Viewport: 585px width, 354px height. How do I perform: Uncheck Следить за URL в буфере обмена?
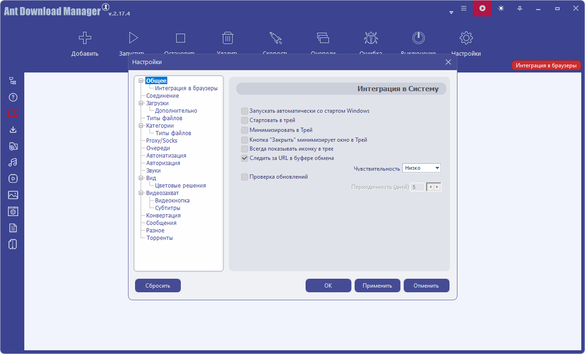tap(244, 158)
